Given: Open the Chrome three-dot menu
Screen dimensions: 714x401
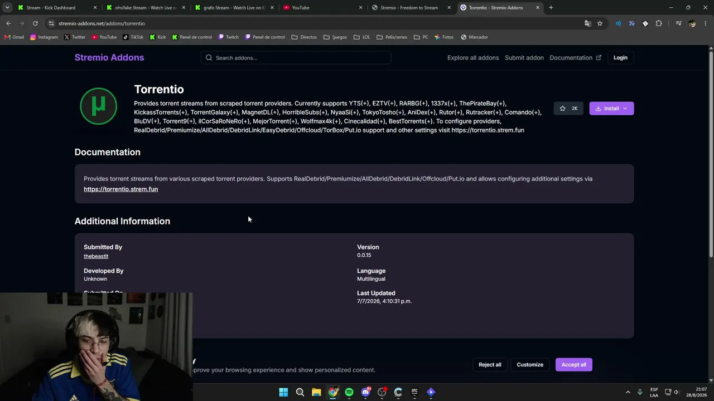Looking at the screenshot, I should click(706, 23).
